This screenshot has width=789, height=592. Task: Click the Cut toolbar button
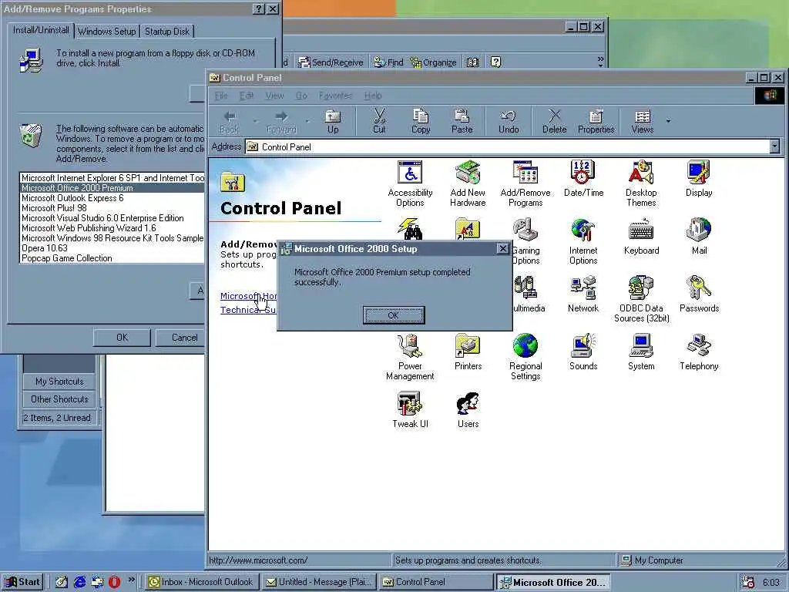click(379, 121)
